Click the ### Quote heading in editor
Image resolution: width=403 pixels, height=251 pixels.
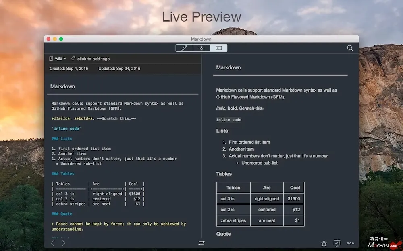(62, 214)
